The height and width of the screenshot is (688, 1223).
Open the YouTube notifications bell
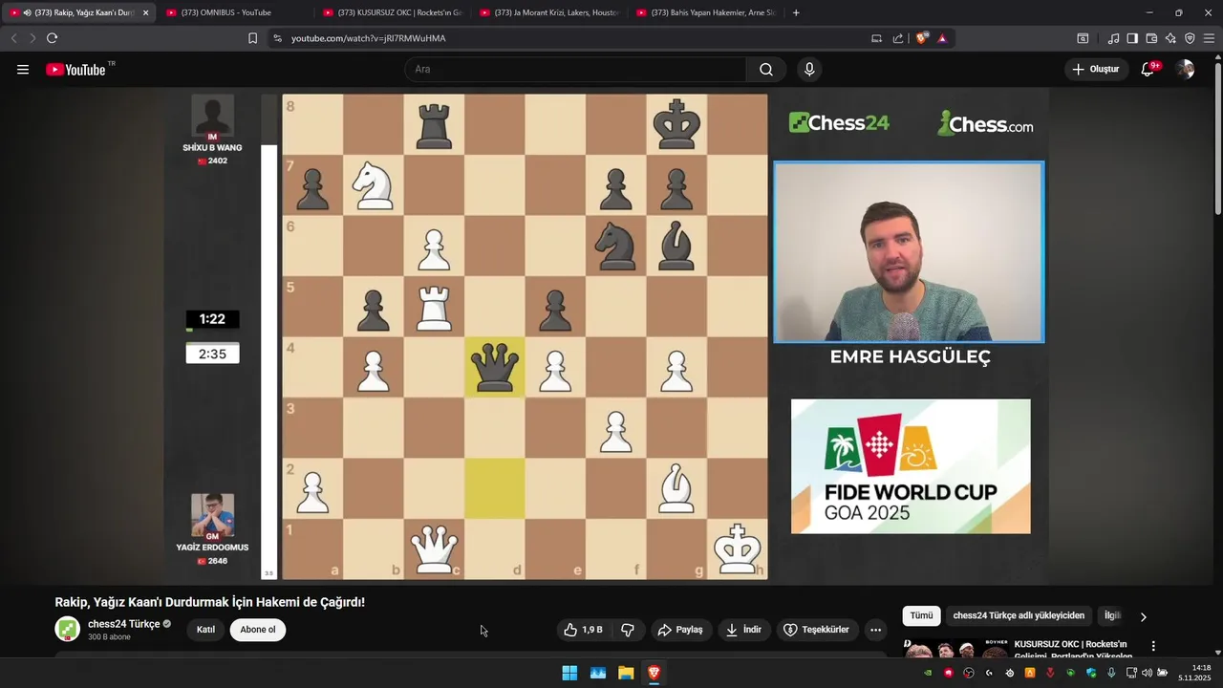(1149, 70)
